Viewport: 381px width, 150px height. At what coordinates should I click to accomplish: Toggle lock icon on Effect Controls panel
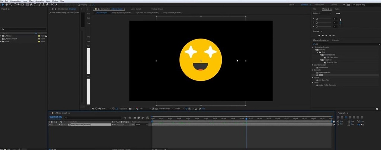pos(55,9)
